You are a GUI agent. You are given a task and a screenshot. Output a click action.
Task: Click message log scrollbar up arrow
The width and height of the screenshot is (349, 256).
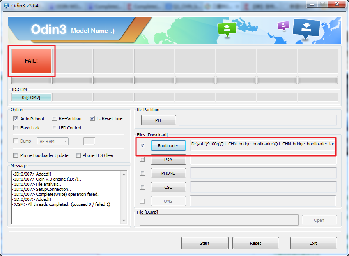point(124,174)
